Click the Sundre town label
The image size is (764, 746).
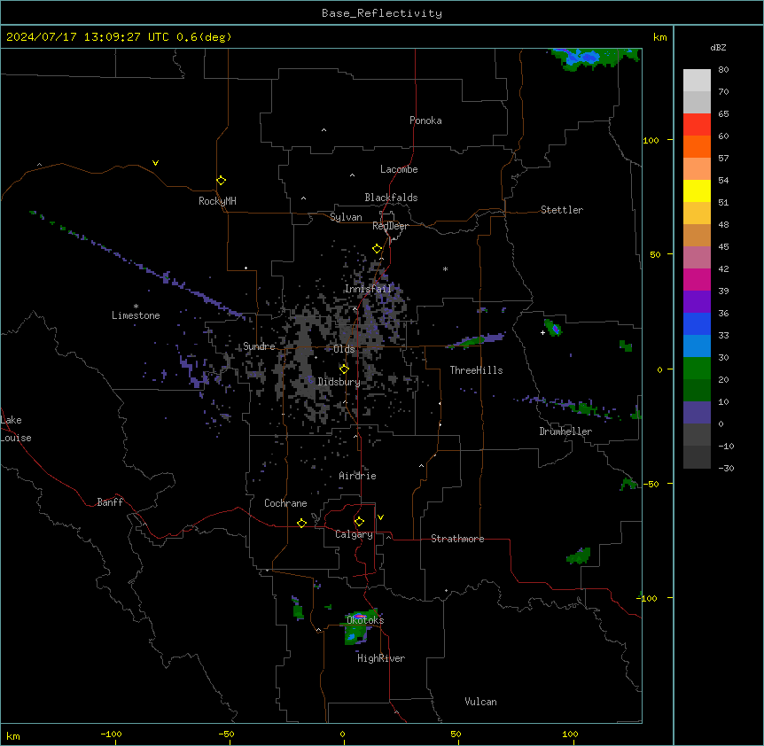(259, 346)
